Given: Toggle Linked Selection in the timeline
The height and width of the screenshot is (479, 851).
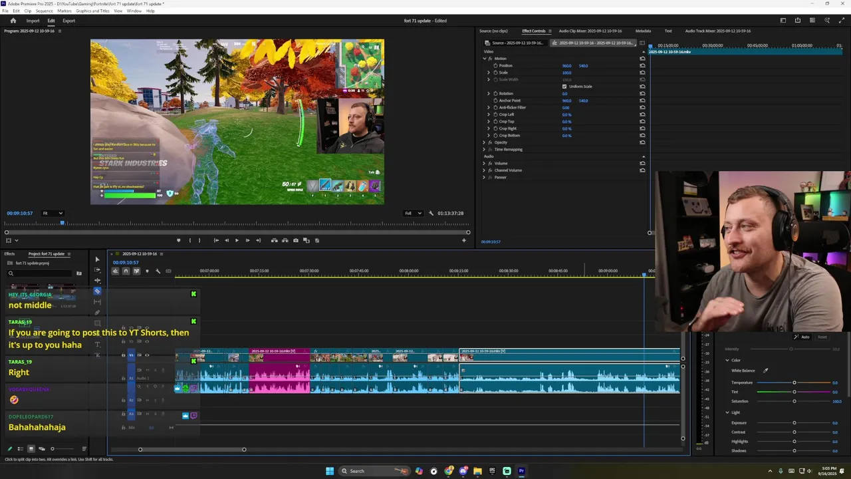Looking at the screenshot, I should coord(136,271).
